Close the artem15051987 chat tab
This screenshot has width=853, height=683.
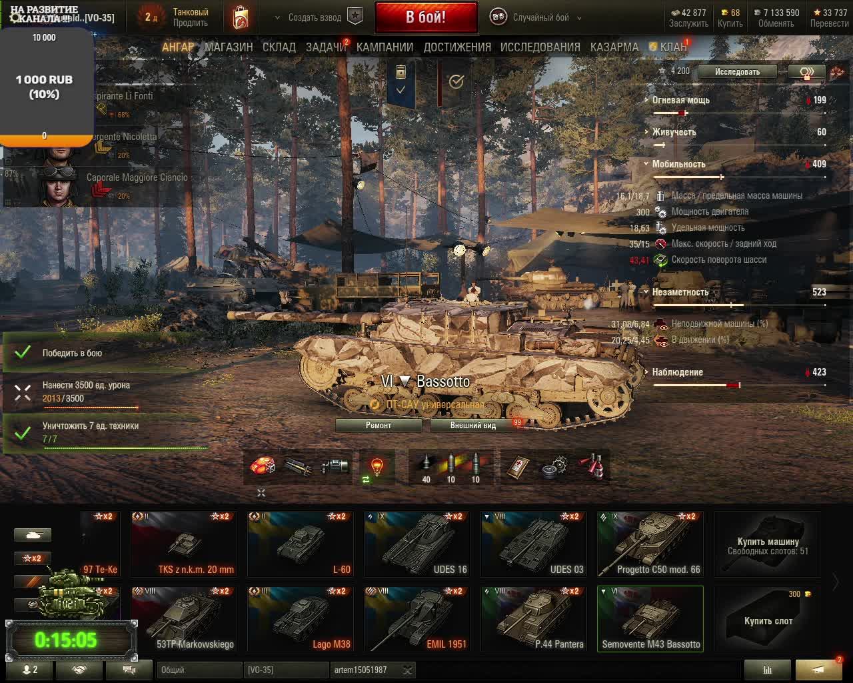point(407,670)
